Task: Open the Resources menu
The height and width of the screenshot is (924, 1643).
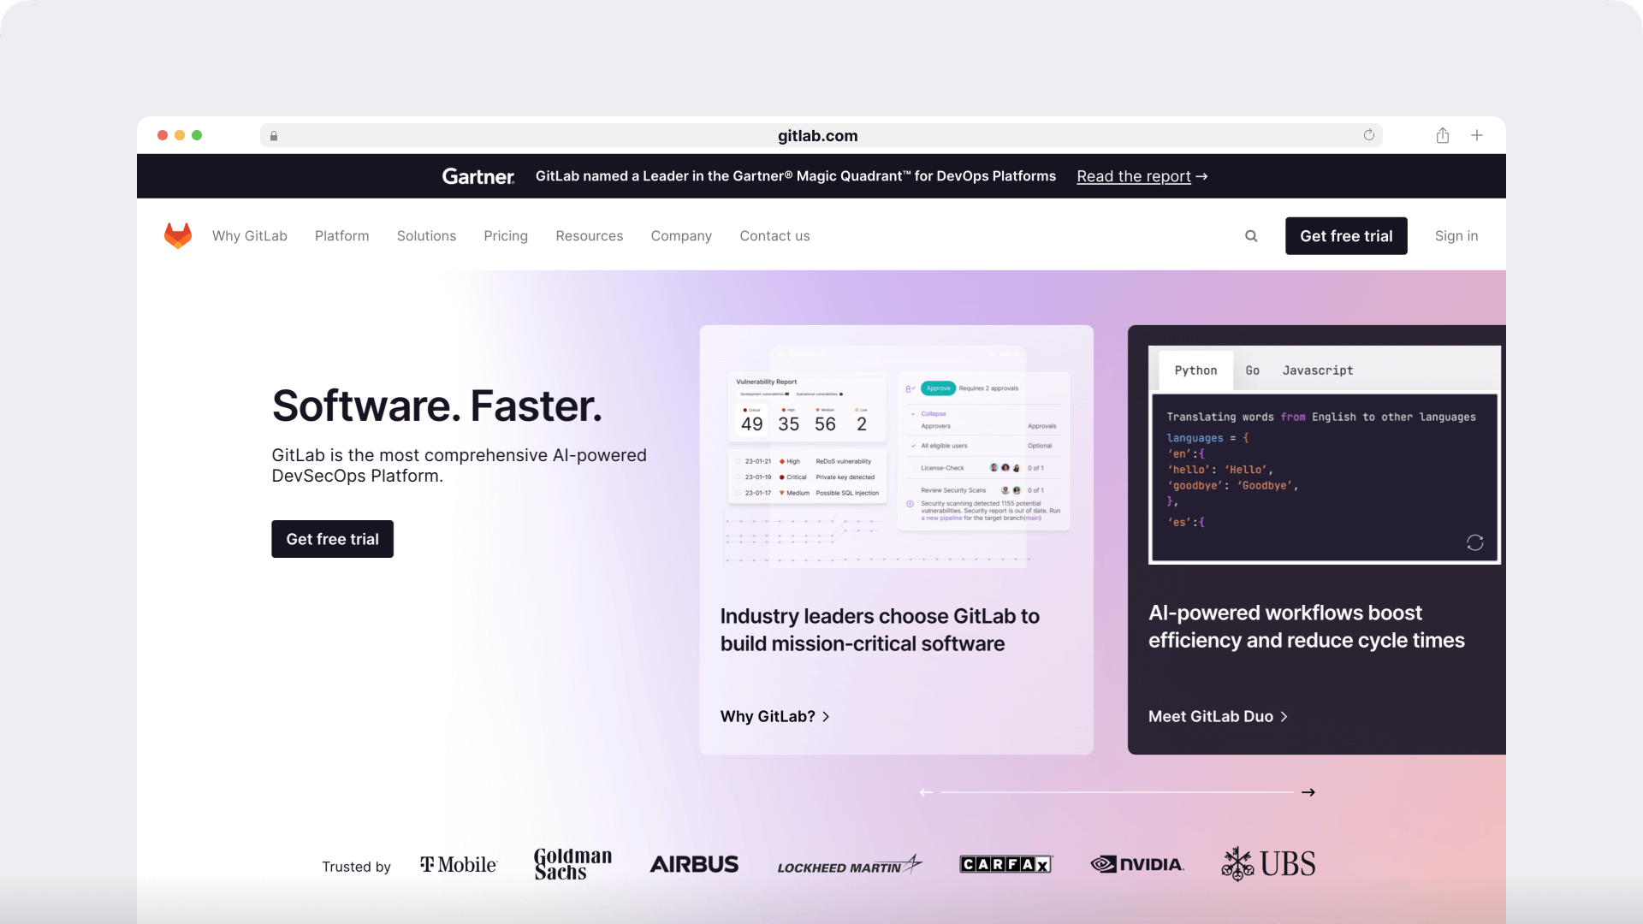Action: point(590,236)
